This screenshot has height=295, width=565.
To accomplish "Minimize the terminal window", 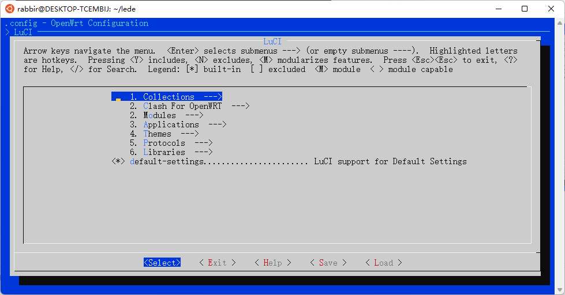I will (499, 9).
